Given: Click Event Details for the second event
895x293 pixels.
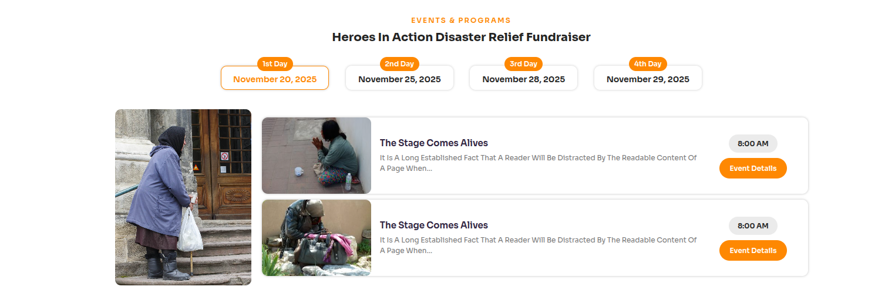Looking at the screenshot, I should point(753,251).
